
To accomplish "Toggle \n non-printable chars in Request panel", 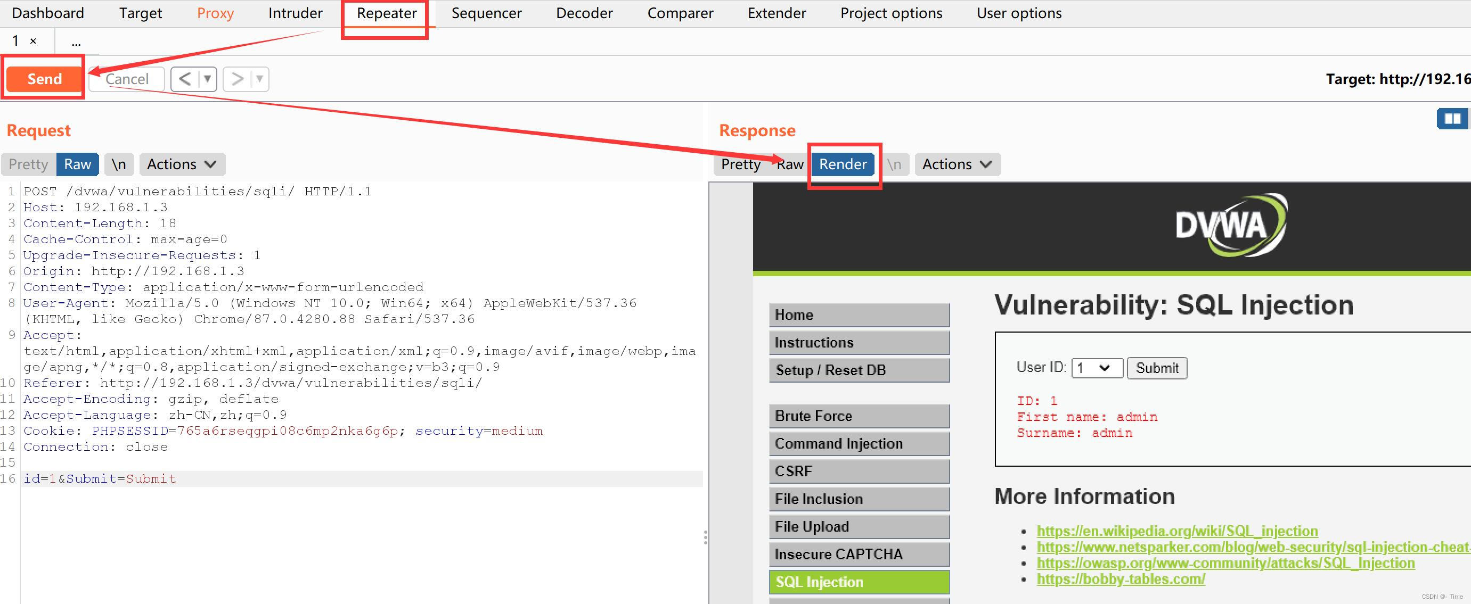I will tap(119, 164).
